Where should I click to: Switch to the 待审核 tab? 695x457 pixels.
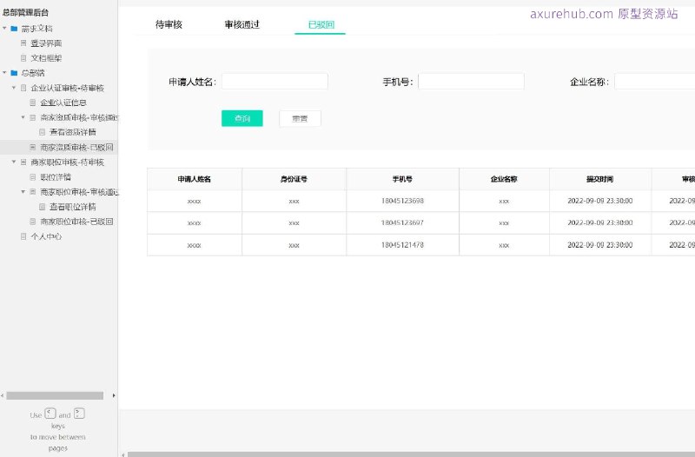pos(169,25)
